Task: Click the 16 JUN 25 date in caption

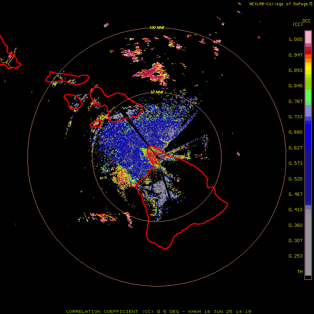Action: tap(219, 312)
